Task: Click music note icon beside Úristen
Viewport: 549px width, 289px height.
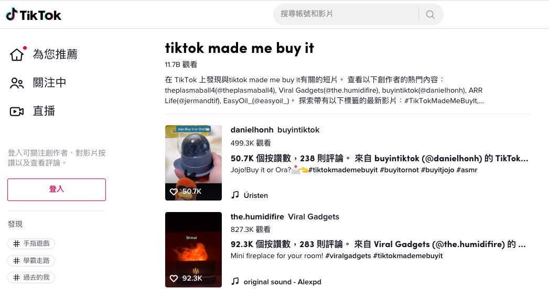Action: coord(235,195)
